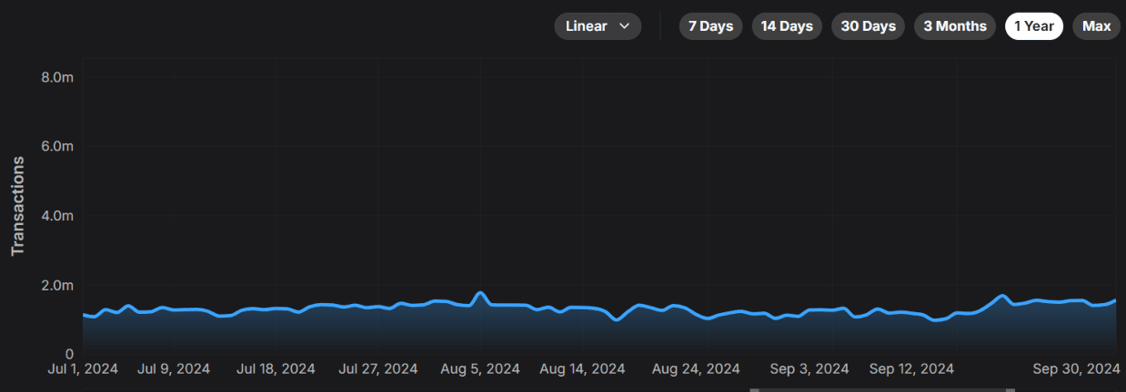Choose the 30 Days time range
Screen dimensions: 1126x392
(x=868, y=26)
